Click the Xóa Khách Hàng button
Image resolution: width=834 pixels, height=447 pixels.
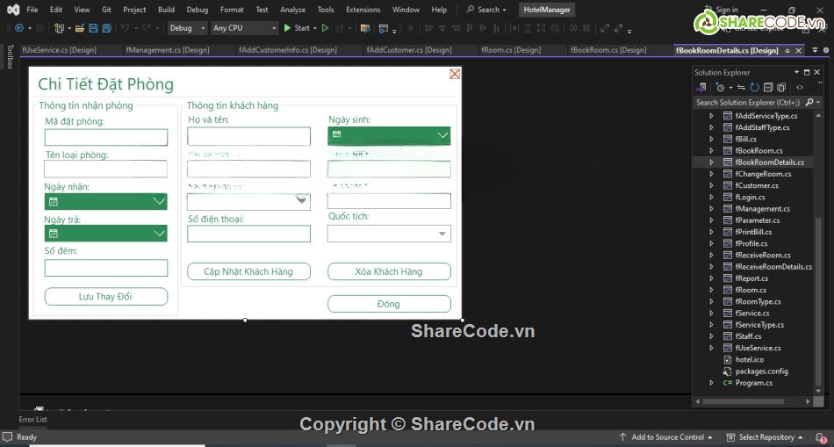[x=389, y=271]
